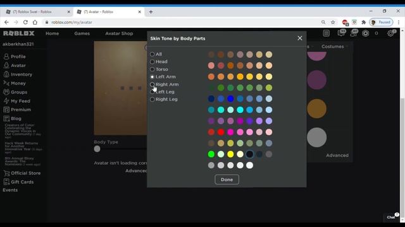Select the Head radio button
The width and height of the screenshot is (405, 227).
tap(152, 62)
